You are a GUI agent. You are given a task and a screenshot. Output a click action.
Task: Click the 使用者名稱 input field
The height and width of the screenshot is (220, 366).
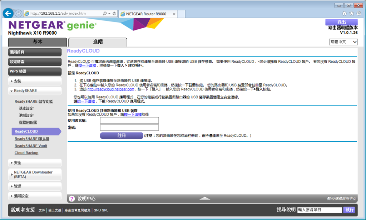pos(129,121)
